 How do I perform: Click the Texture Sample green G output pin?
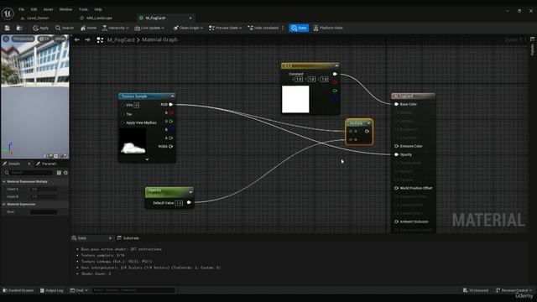tap(170, 121)
